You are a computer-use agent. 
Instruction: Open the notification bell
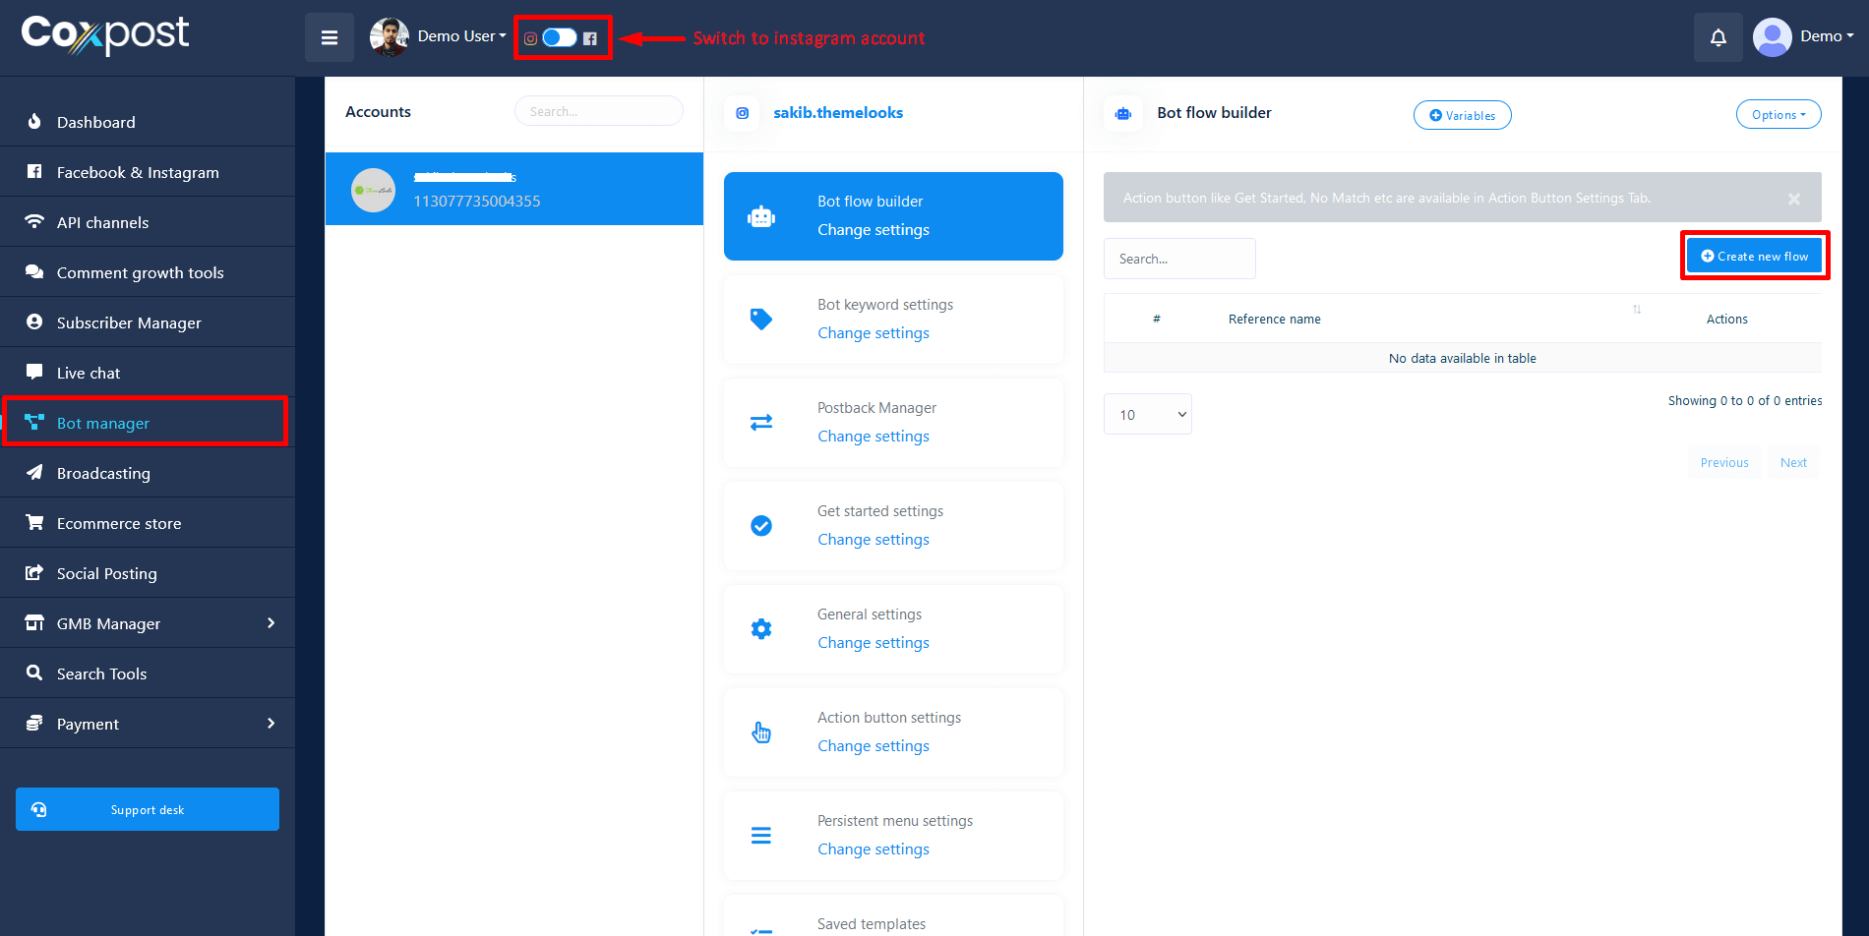click(x=1718, y=37)
